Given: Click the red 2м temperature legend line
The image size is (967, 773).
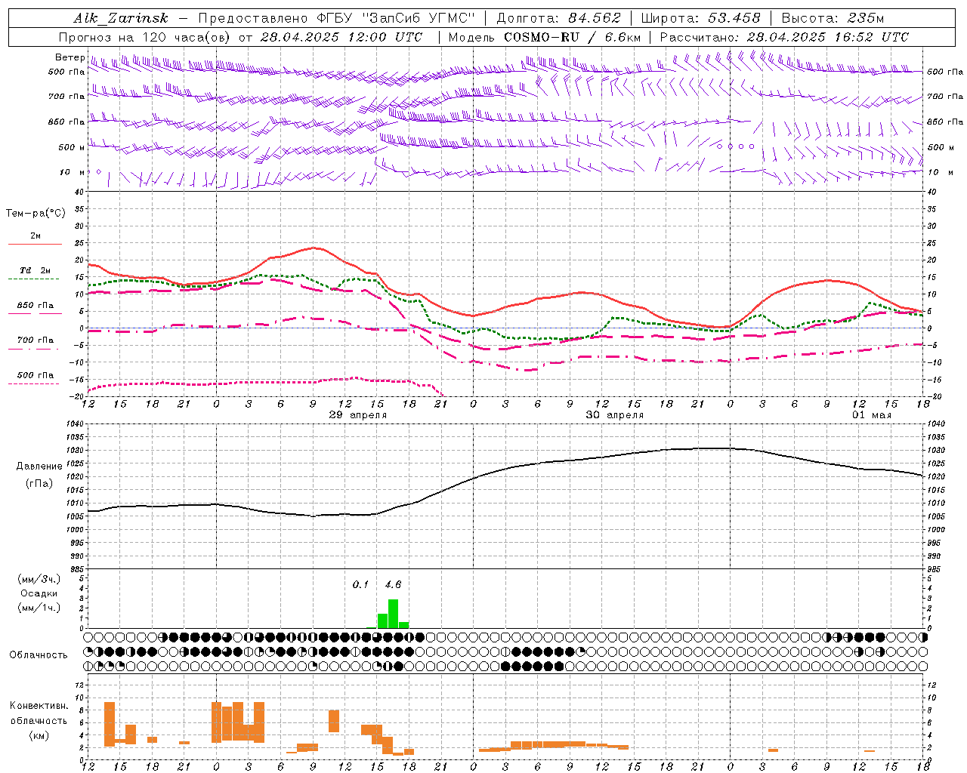Looking at the screenshot, I should pos(35,245).
